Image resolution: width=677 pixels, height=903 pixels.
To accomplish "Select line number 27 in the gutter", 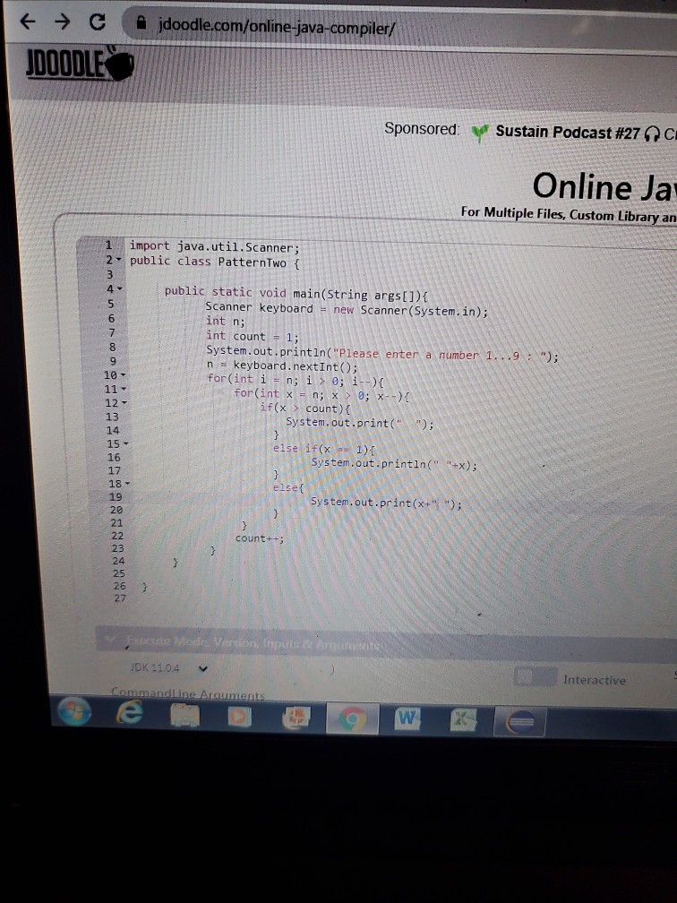I will [x=120, y=598].
